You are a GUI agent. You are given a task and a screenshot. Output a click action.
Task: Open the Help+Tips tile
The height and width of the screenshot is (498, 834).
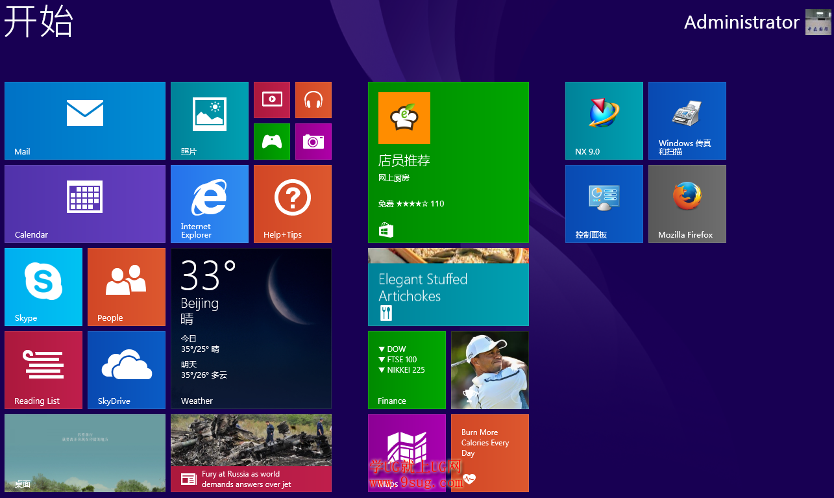click(x=293, y=204)
